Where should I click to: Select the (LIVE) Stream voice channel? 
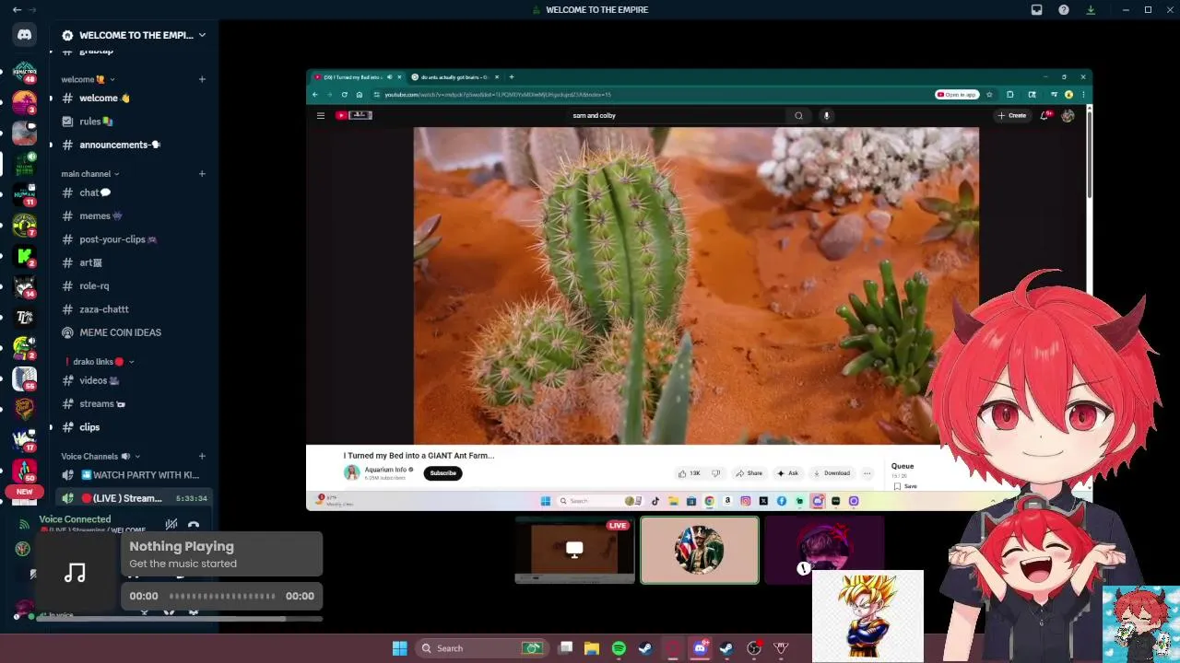pos(133,498)
